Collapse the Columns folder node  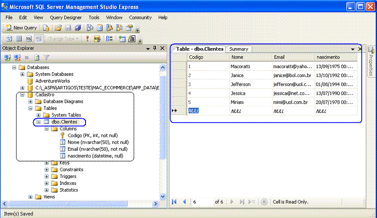coord(47,129)
